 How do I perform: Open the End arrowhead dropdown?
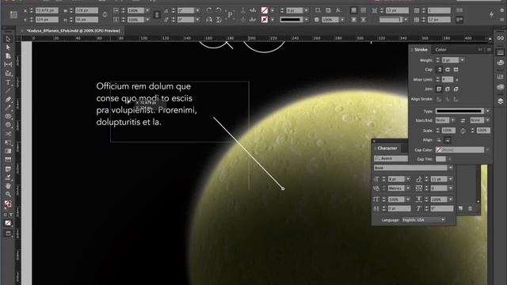487,120
